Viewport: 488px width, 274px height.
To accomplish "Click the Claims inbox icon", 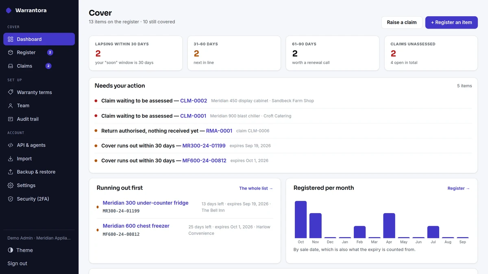I will pyautogui.click(x=11, y=66).
